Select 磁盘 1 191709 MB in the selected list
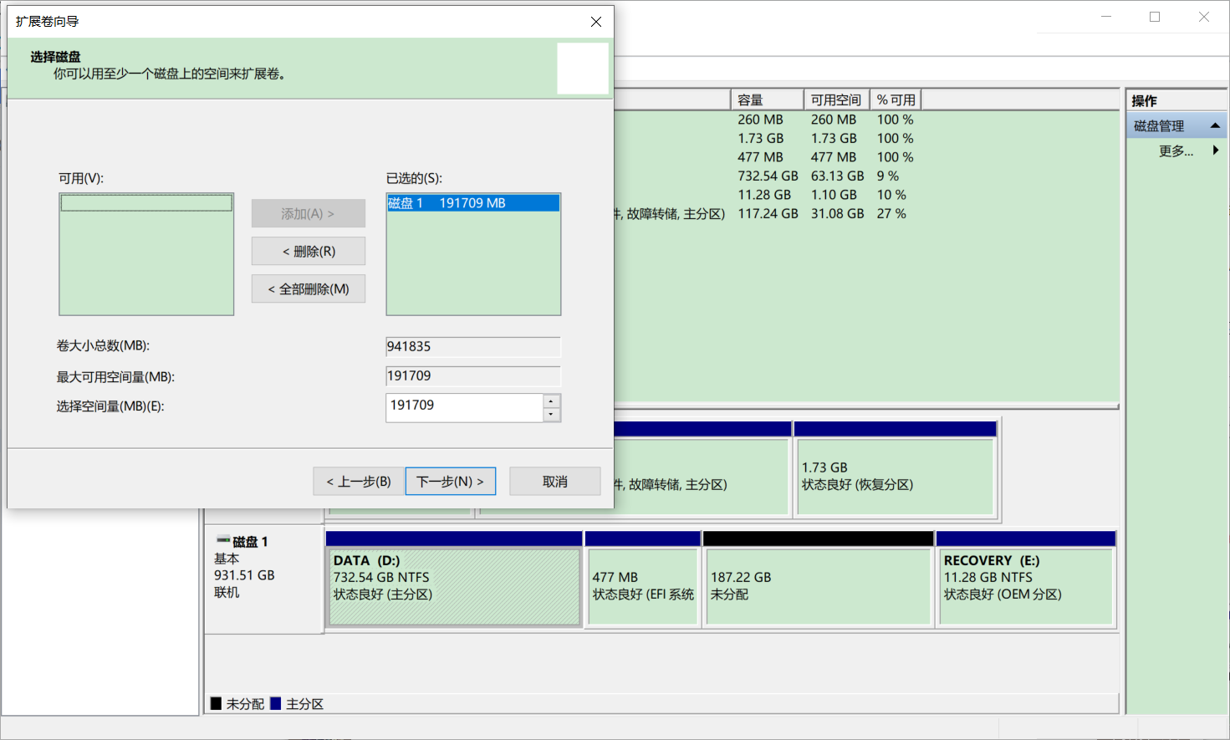 473,203
